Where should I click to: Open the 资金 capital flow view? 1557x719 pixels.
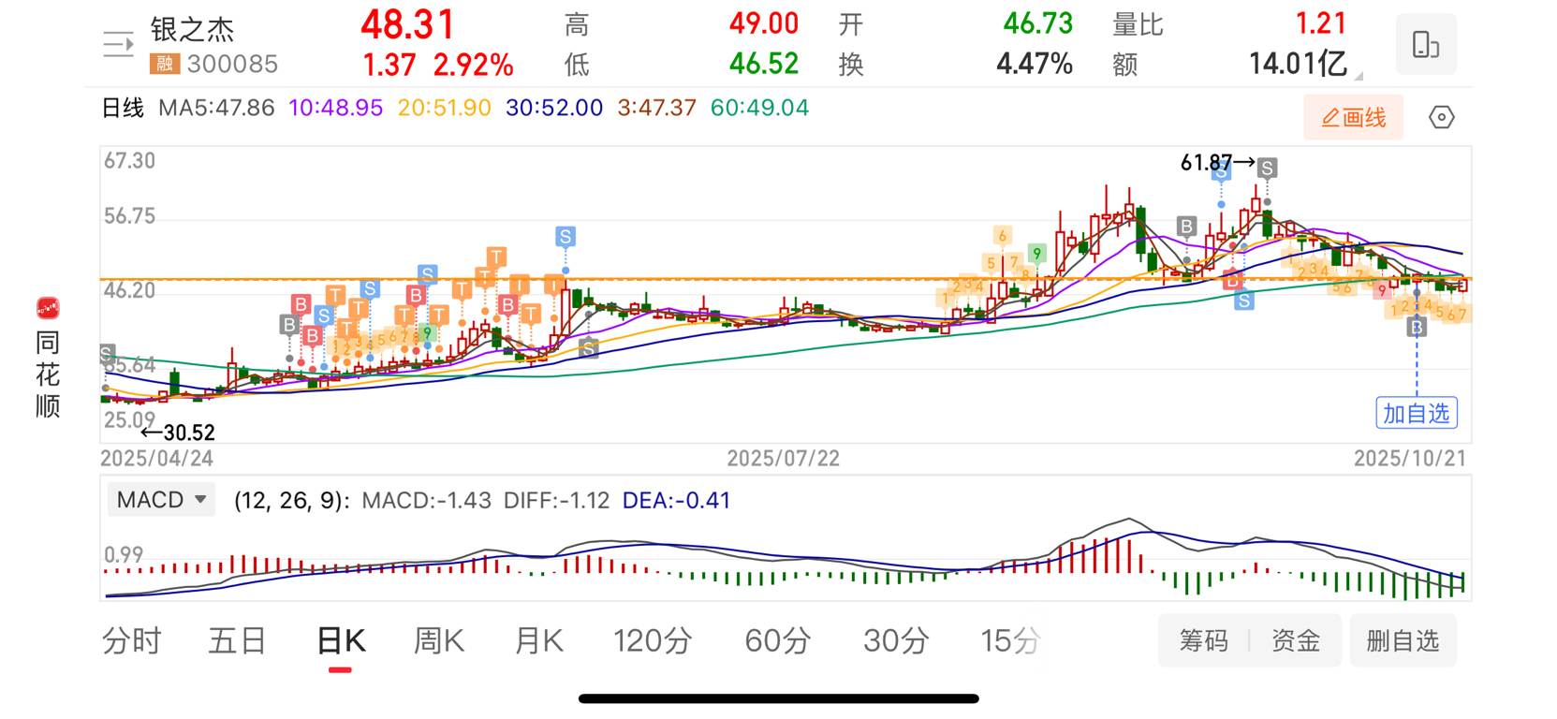coord(1296,640)
